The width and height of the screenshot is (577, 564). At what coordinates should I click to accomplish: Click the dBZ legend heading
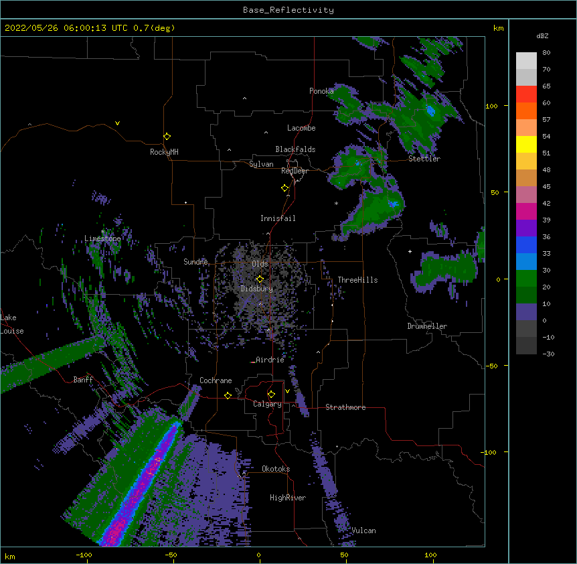542,36
